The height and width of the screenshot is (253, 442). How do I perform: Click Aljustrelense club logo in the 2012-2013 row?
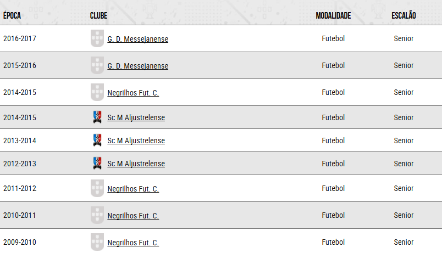[97, 163]
